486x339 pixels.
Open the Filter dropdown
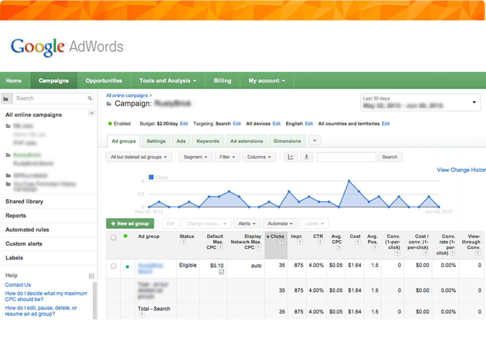click(x=227, y=157)
